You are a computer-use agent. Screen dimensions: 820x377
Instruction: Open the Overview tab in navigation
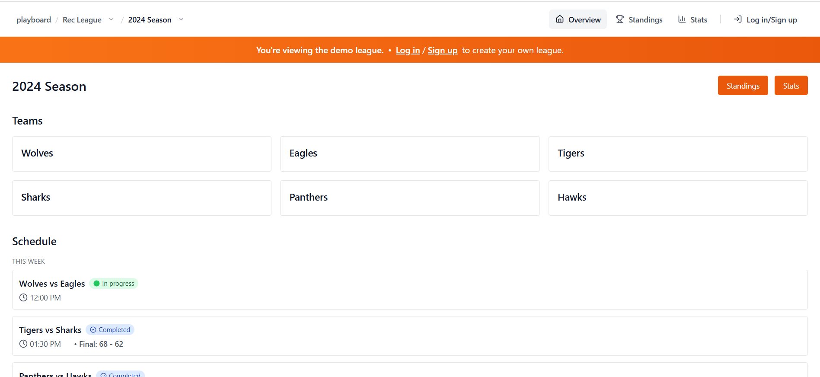click(x=578, y=19)
